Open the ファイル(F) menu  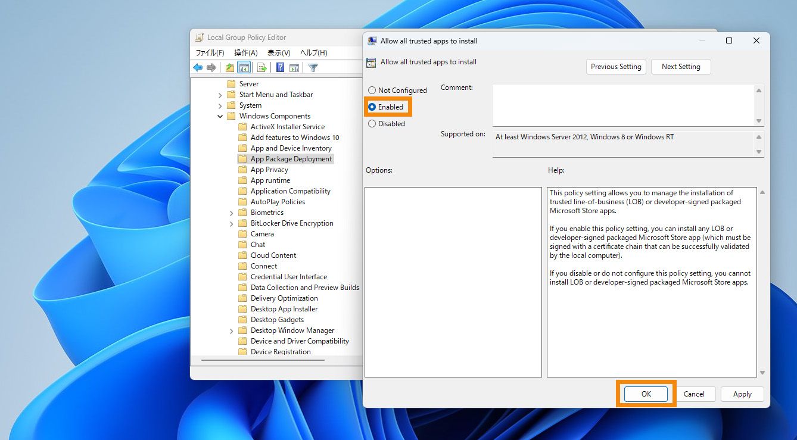tap(210, 53)
